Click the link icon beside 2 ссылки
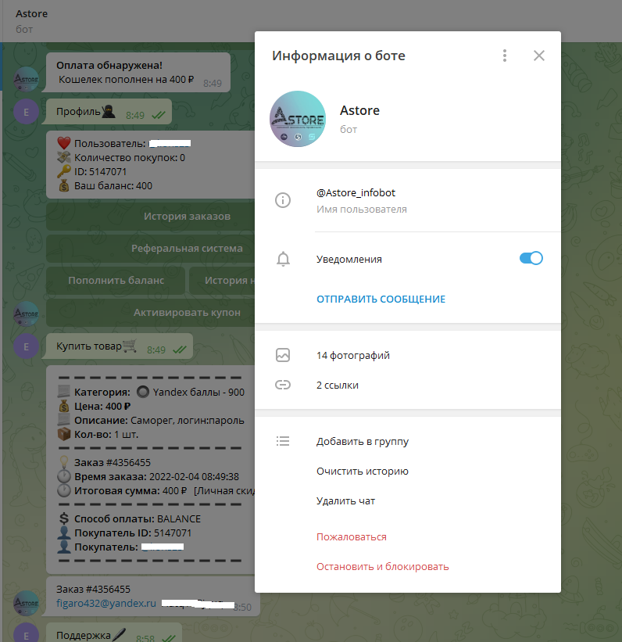Screen dimensions: 622x642 point(283,385)
